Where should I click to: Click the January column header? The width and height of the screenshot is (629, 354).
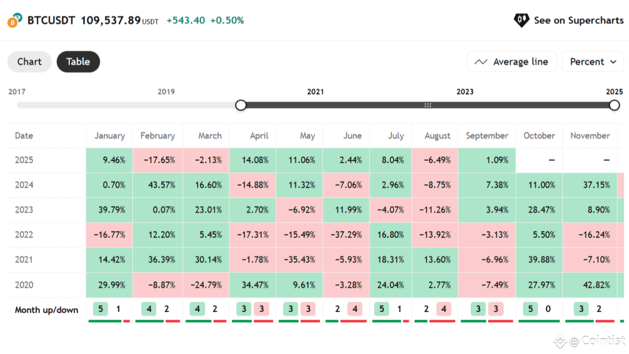click(x=110, y=136)
